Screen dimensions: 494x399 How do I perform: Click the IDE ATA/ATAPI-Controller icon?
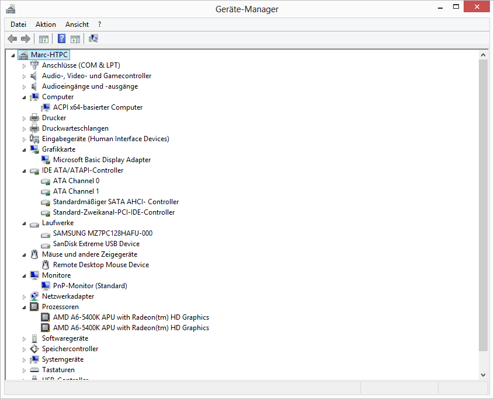coord(34,170)
